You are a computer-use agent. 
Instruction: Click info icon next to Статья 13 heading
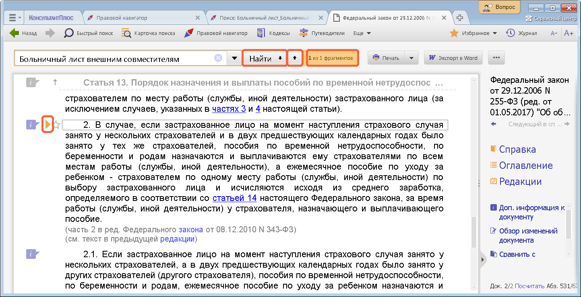point(33,82)
